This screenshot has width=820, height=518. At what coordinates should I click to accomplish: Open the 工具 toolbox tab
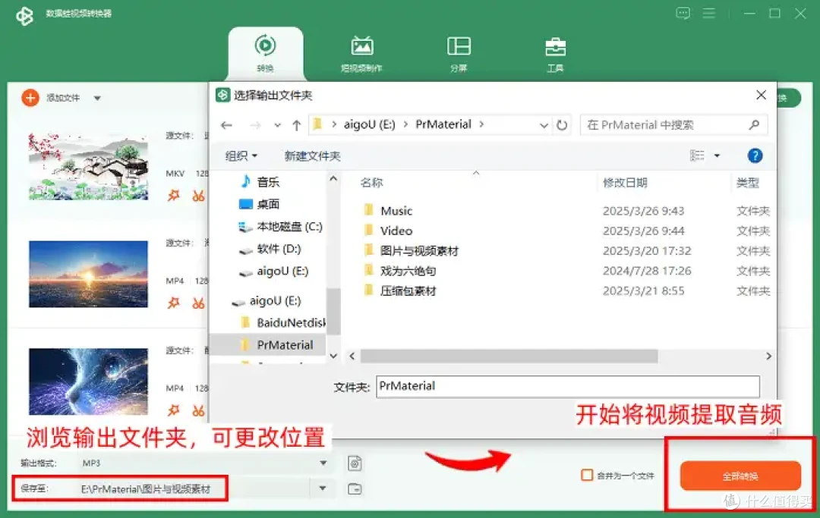pos(555,53)
